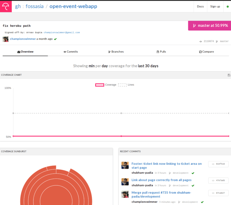
Task: Click the green status dot indicator
Action: pos(228,6)
